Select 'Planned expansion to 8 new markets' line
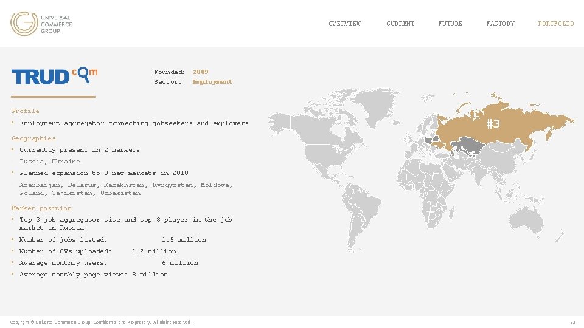Image resolution: width=584 pixels, height=328 pixels. point(104,173)
